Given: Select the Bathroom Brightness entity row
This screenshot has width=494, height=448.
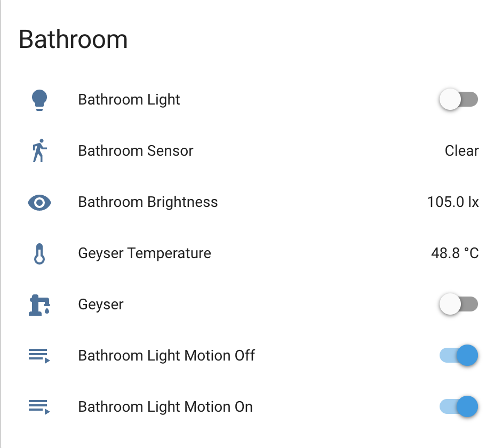Looking at the screenshot, I should tap(148, 202).
